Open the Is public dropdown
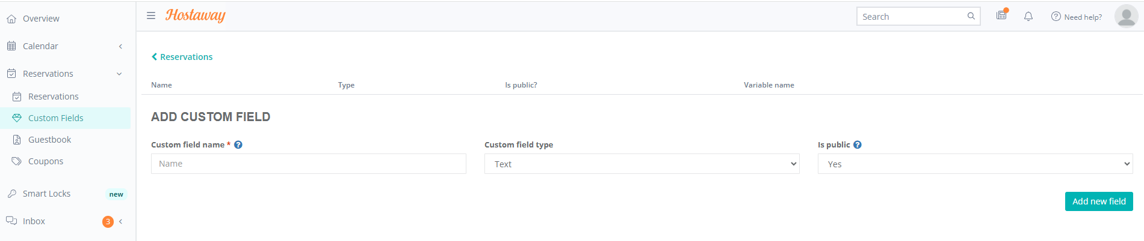 click(x=975, y=164)
